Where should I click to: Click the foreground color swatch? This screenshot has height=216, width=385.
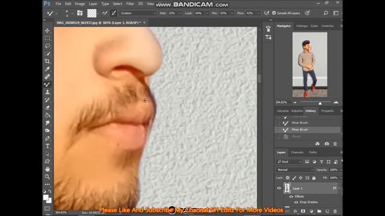tap(46, 197)
